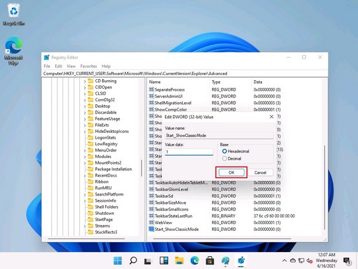Open taskbar Search magnifier icon
Screen dimensions: 358x269
pyautogui.click(x=133, y=261)
